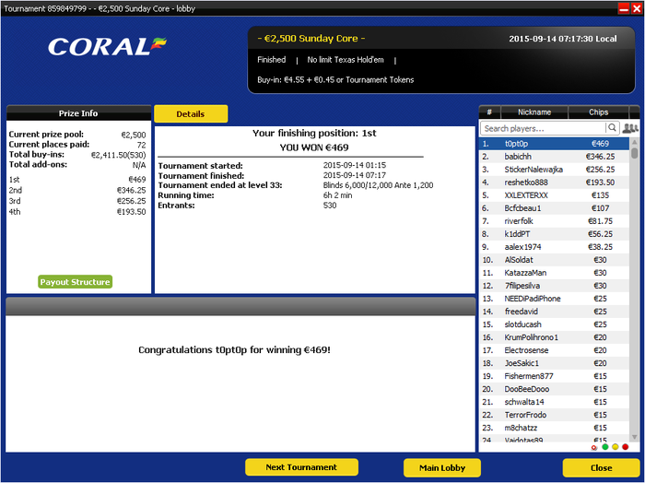Select player aalex1974 row
The width and height of the screenshot is (645, 483).
tap(554, 247)
